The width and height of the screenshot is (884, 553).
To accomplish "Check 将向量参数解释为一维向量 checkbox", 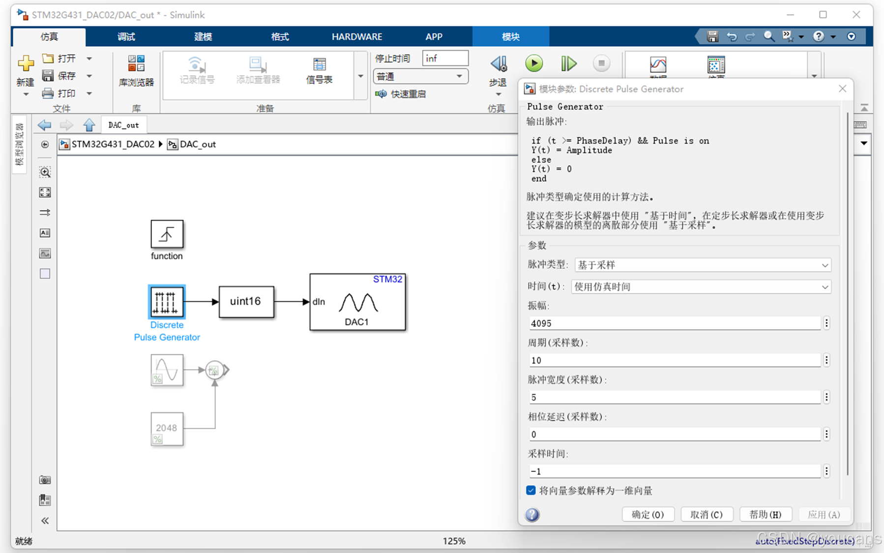I will click(530, 490).
